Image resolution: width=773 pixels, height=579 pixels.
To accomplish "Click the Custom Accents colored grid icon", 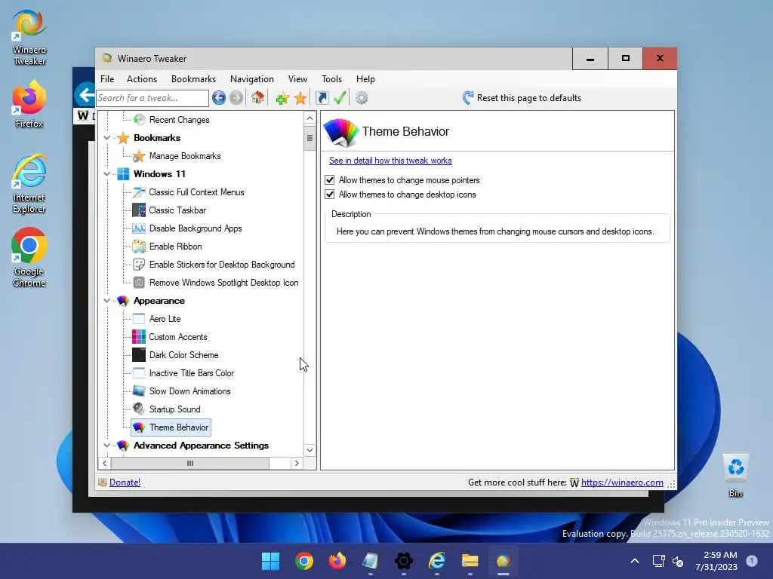I will (x=139, y=337).
